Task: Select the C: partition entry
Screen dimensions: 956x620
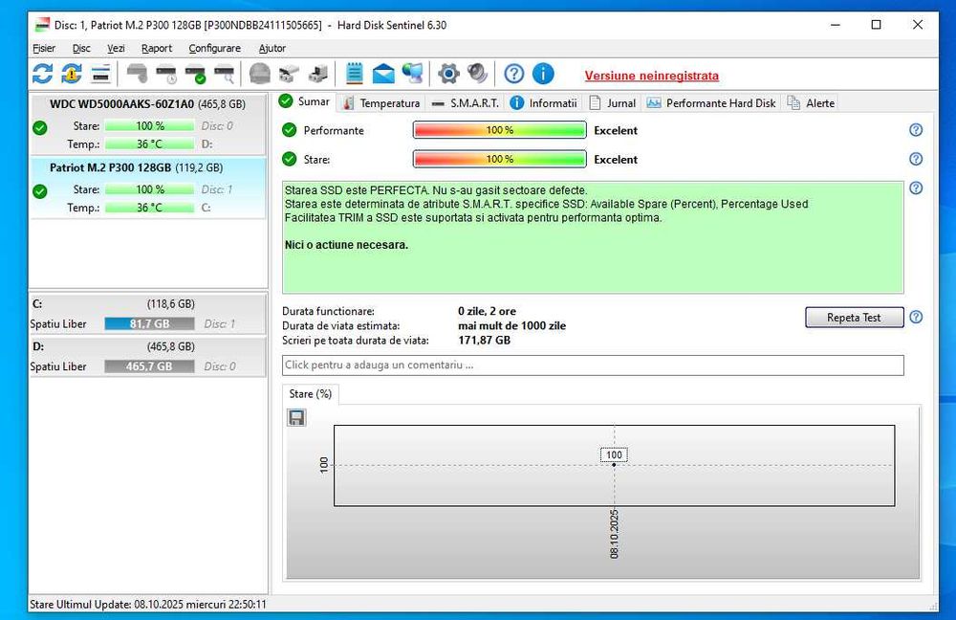Action: click(148, 314)
